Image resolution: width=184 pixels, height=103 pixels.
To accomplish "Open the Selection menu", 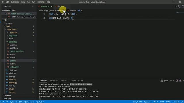I will (x=15, y=2).
